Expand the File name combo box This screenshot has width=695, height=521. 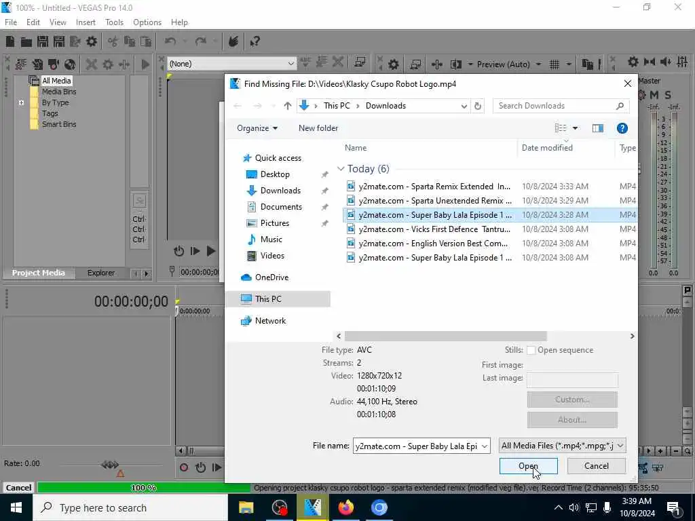click(485, 446)
